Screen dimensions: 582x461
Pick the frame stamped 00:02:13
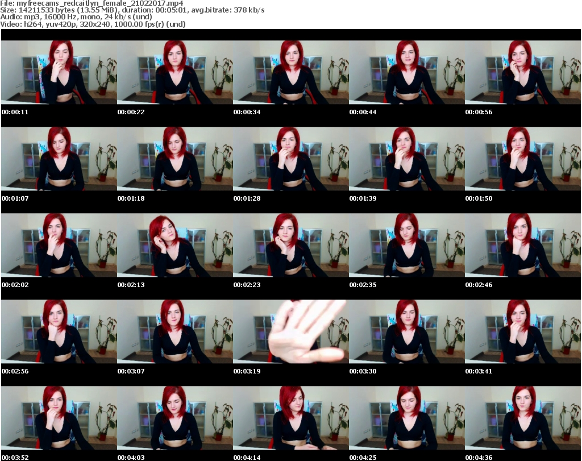(x=175, y=245)
